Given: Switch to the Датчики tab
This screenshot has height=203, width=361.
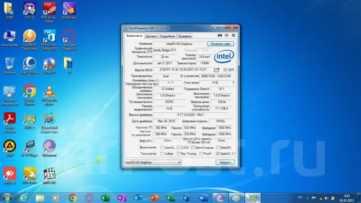Looking at the screenshot, I should click(x=151, y=36).
